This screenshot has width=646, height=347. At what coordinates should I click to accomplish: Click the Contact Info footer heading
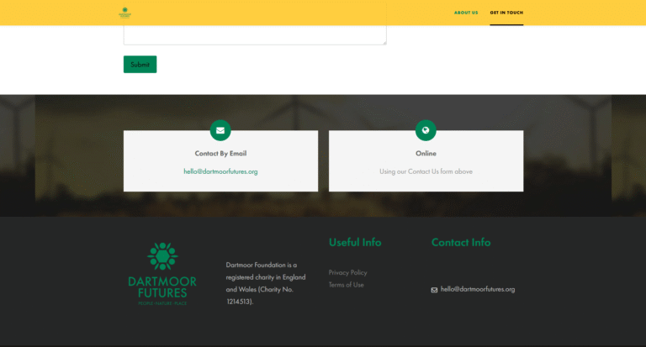tap(460, 242)
